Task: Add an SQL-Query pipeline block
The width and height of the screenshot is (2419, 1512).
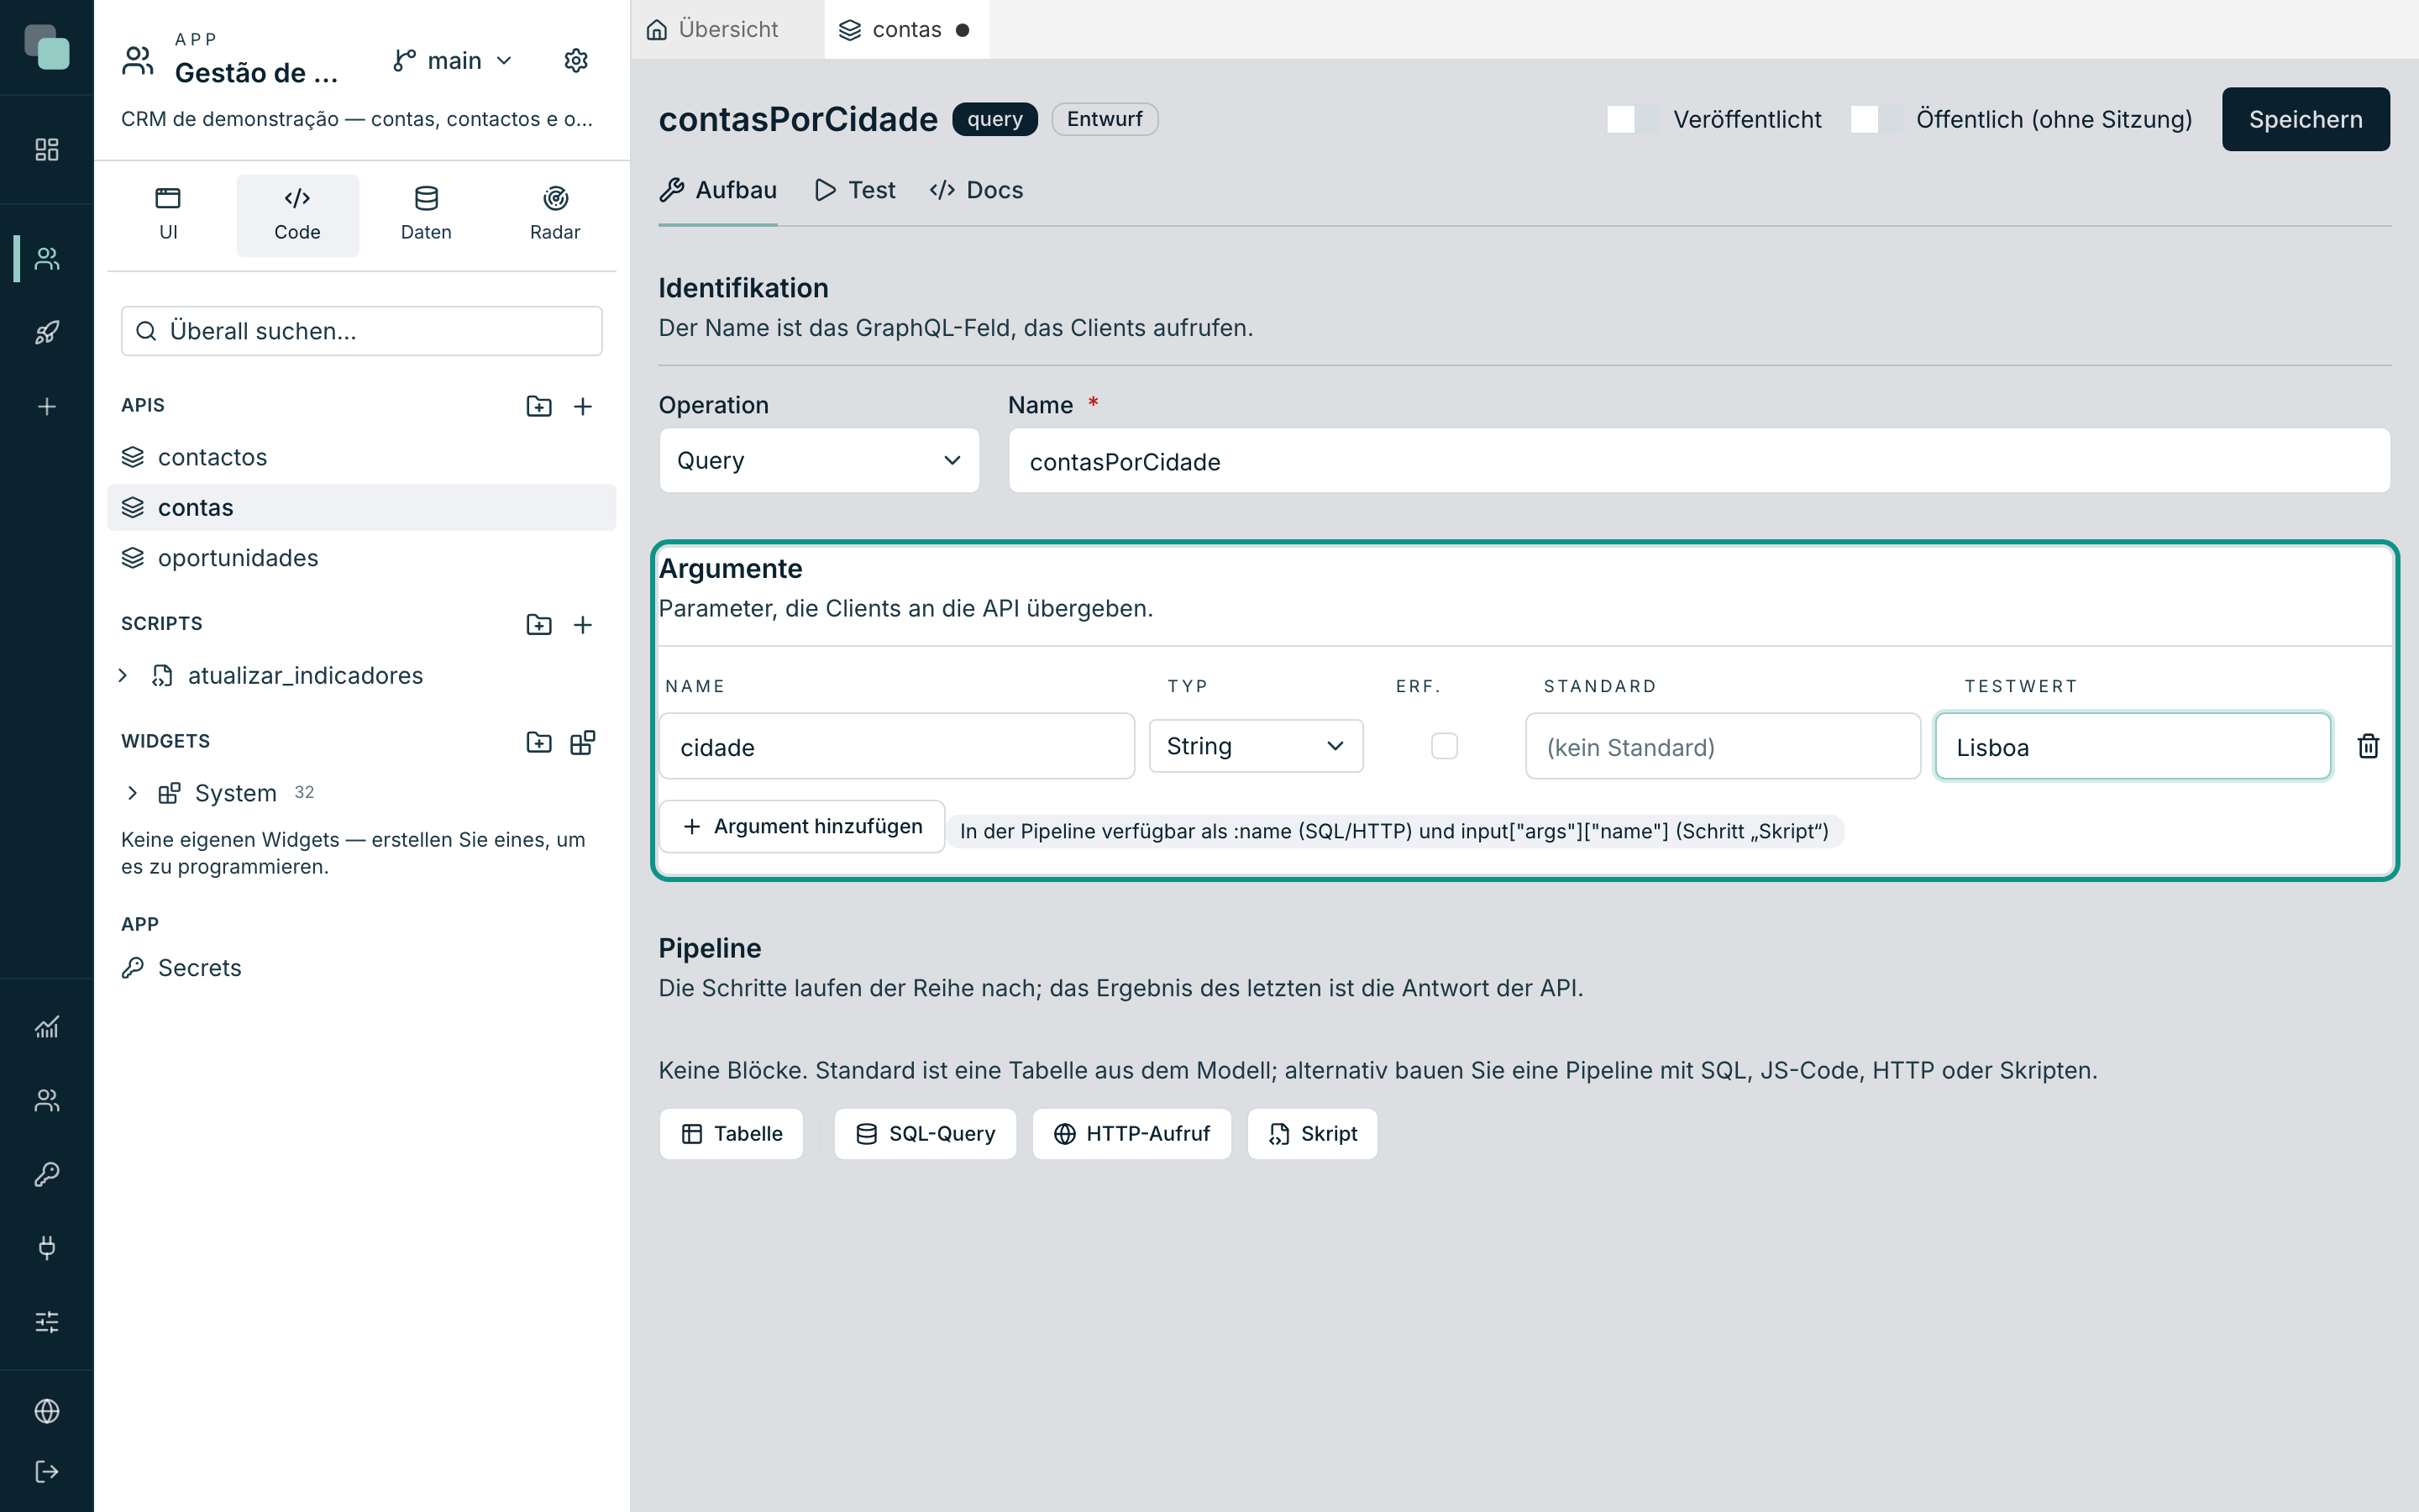Action: click(x=925, y=1134)
